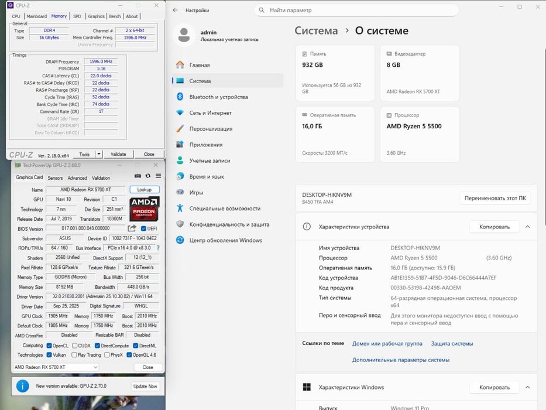This screenshot has height=410, width=546.
Task: Toggle the Ray Tracing checkbox
Action: (x=74, y=355)
